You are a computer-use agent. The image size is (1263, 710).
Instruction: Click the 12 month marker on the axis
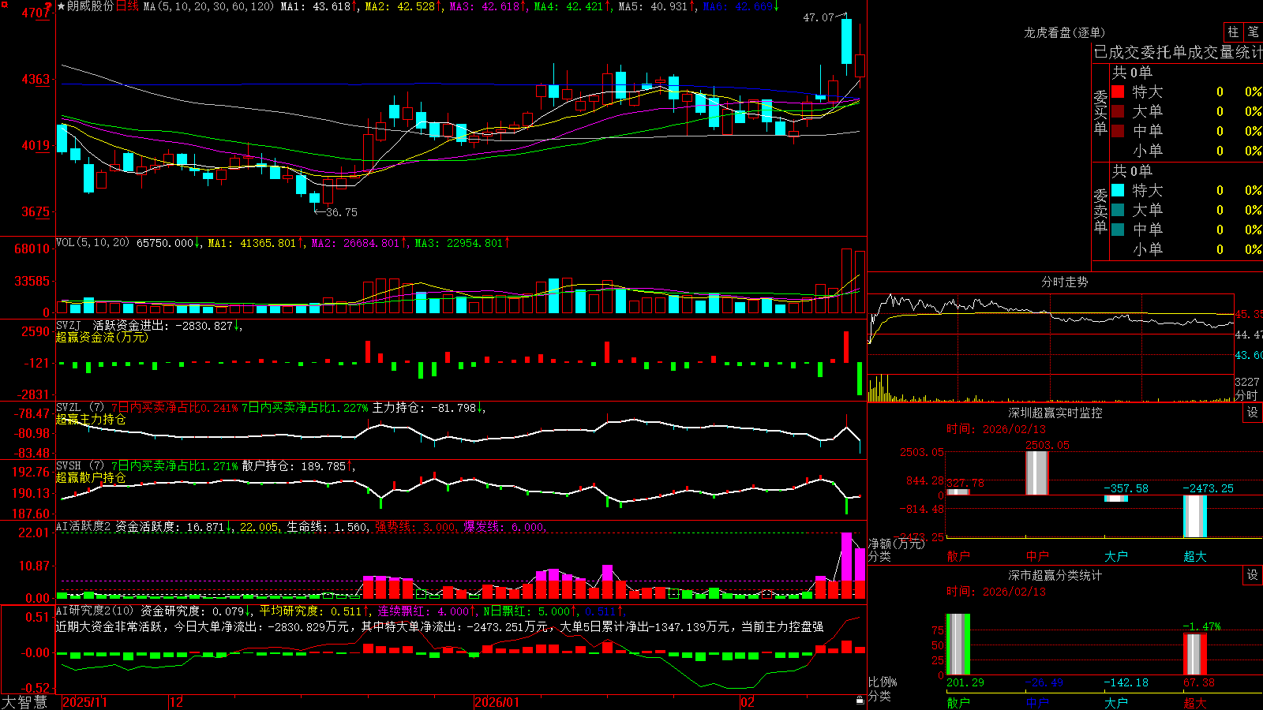pyautogui.click(x=177, y=702)
